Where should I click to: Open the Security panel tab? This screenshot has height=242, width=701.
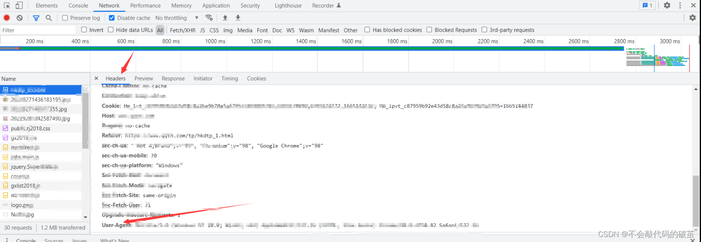click(250, 5)
